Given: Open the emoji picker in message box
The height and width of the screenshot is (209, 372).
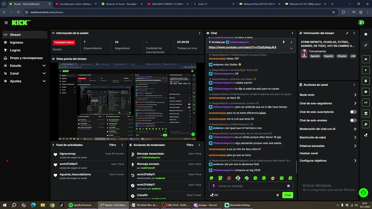Looking at the screenshot, I should point(288,186).
